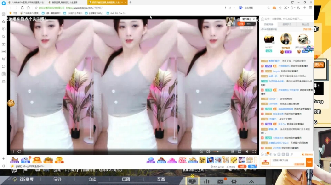Click the sidebar plus add icon

pyautogui.click(x=3, y=158)
